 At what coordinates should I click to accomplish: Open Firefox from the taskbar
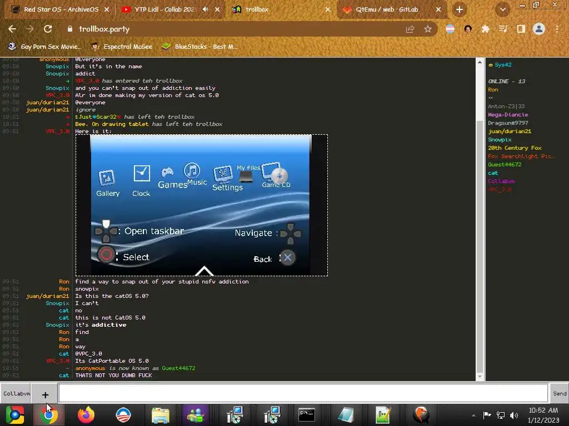86,415
